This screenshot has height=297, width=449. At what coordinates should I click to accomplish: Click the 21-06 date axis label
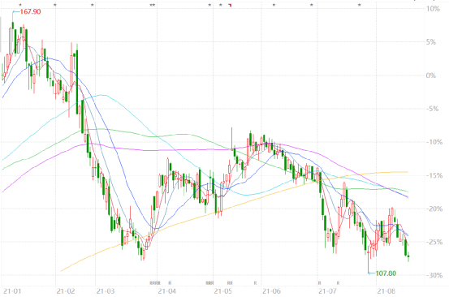(271, 291)
